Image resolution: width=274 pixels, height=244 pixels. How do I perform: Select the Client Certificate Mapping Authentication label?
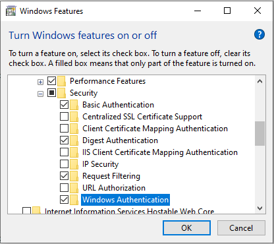pos(155,129)
